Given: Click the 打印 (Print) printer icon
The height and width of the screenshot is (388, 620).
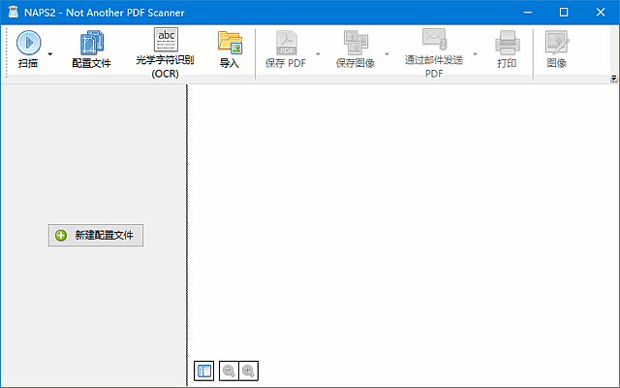Looking at the screenshot, I should coord(508,42).
